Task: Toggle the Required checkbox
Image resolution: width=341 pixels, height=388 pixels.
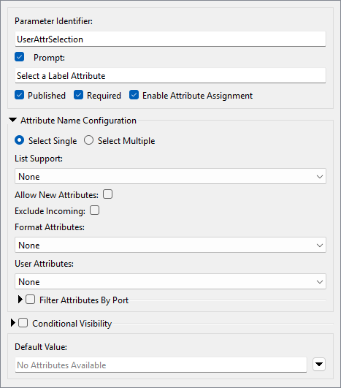Action: (x=78, y=95)
